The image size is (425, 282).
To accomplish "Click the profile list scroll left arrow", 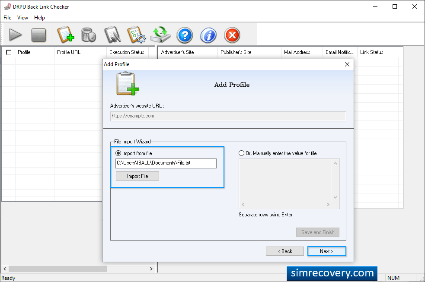I will pos(5,269).
